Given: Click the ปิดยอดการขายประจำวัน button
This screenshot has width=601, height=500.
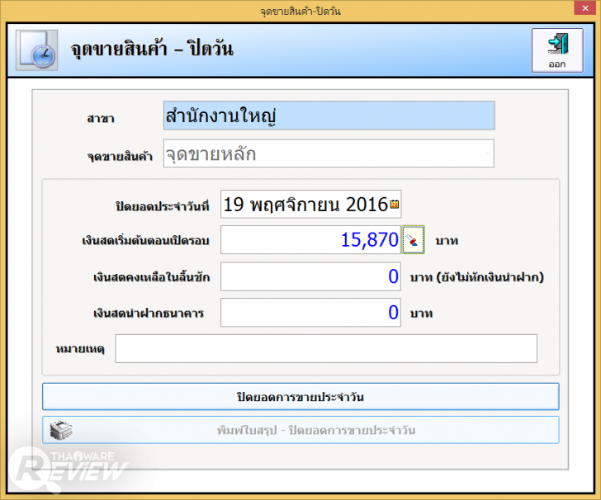Looking at the screenshot, I should [x=300, y=397].
